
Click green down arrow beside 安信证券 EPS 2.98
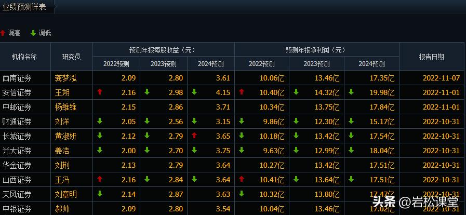147,92
